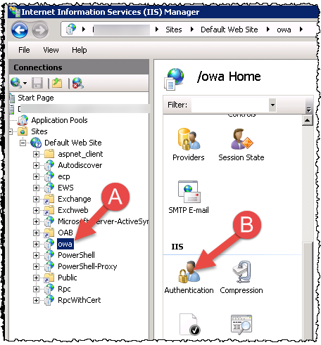This screenshot has height=345, width=321.
Task: Click the Save connections floppy icon
Action: pos(37,83)
